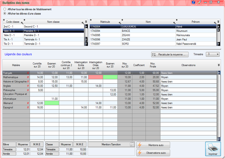Select student row 17A0097 SORO
225x159 pixels.
[153, 44]
